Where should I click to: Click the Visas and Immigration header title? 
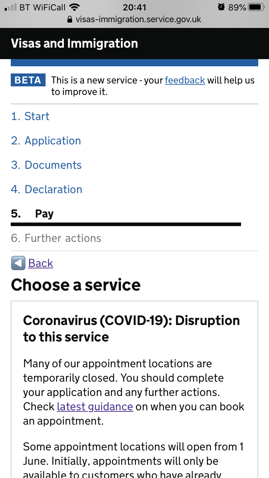click(74, 43)
